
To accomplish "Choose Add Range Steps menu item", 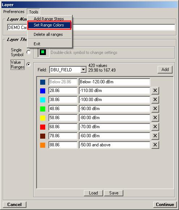I will tap(49, 19).
